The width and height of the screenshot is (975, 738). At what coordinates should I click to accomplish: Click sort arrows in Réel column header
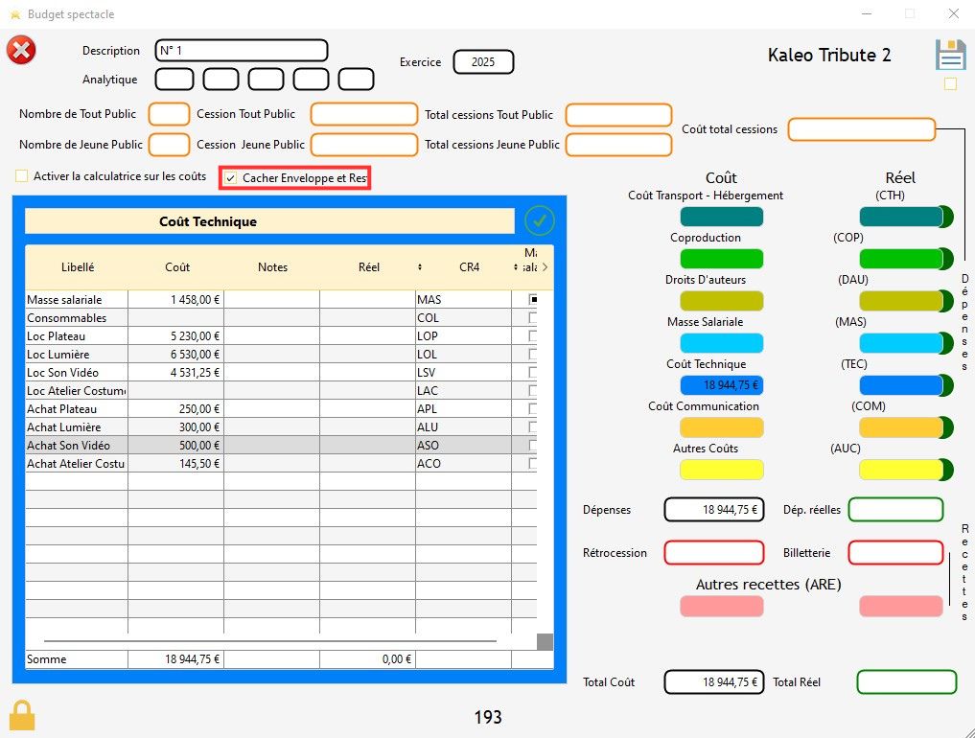(x=419, y=267)
